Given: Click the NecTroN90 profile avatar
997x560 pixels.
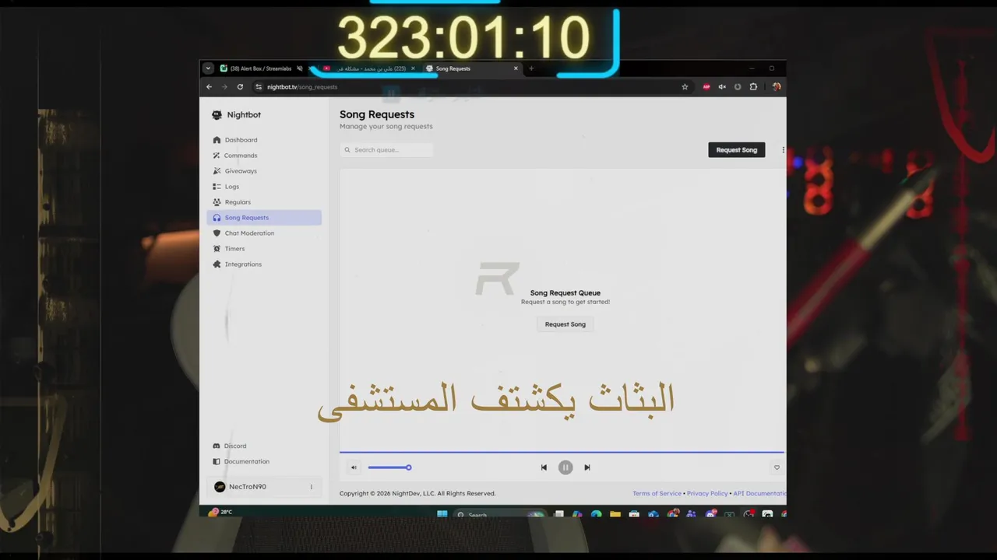Looking at the screenshot, I should click(x=220, y=487).
